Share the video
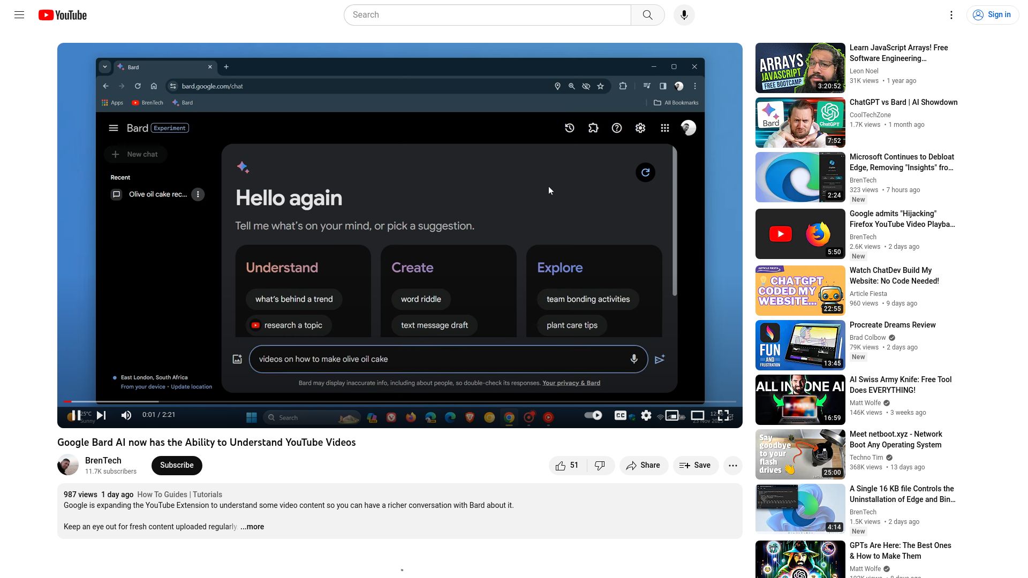This screenshot has height=578, width=1028. tap(644, 466)
